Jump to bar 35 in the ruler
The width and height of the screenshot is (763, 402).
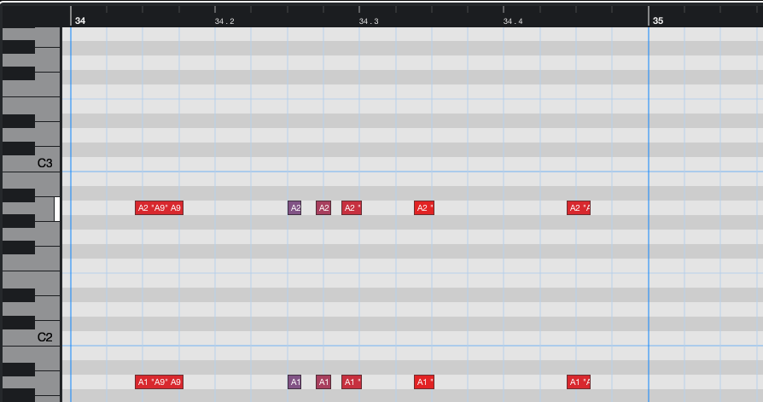click(657, 20)
